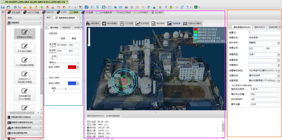Click 切换为GIS模式 to switch to GIS mode
This screenshot has width=282, height=140.
193,24
